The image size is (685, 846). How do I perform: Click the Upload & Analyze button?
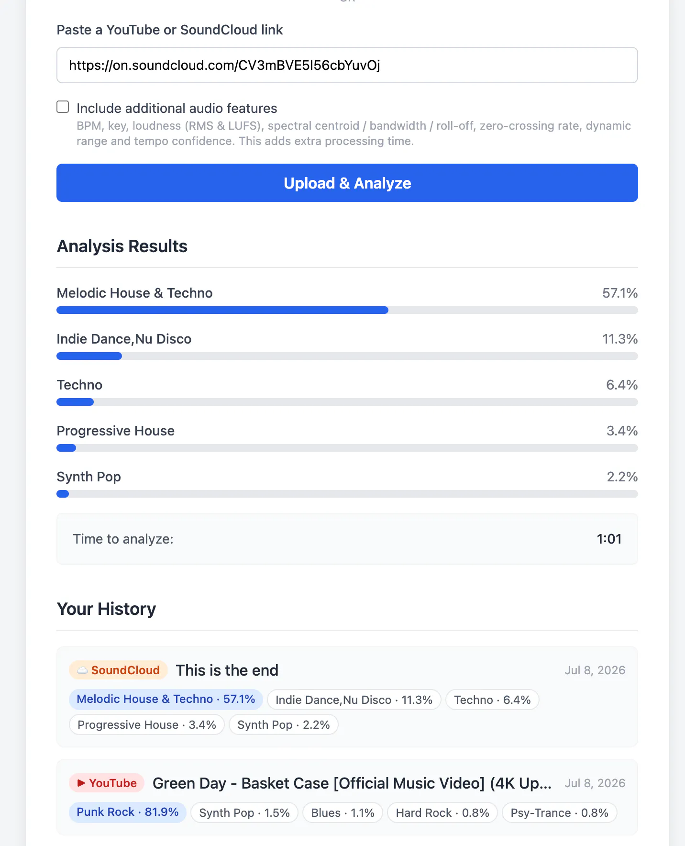(347, 183)
